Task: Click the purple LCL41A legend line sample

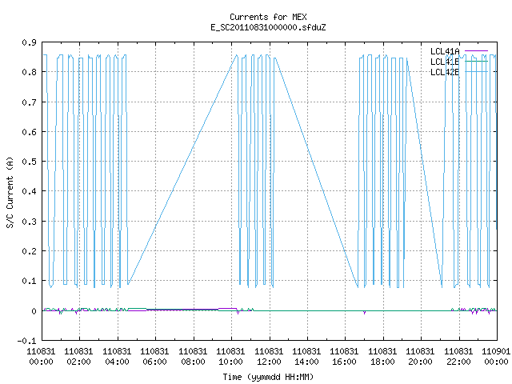Action: 476,51
